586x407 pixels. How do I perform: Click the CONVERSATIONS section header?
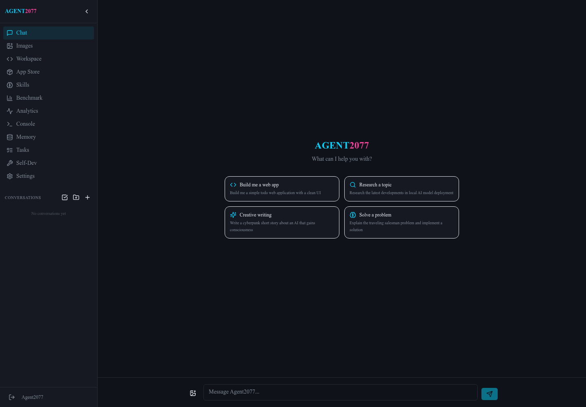coord(23,198)
